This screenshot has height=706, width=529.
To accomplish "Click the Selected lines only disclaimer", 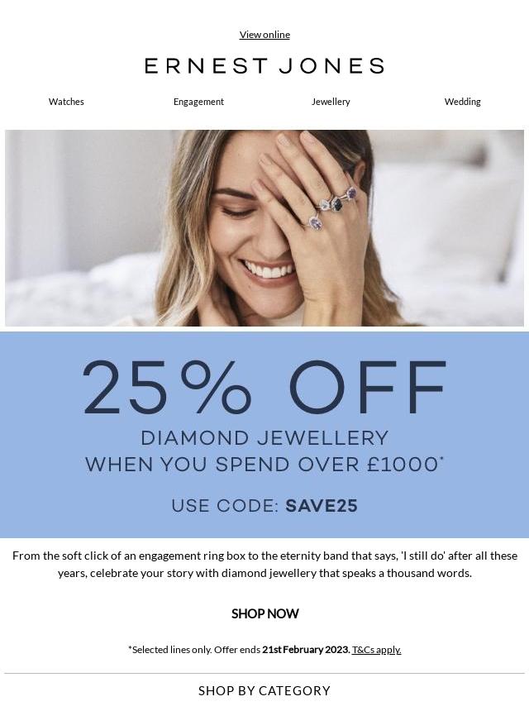I will click(169, 650).
